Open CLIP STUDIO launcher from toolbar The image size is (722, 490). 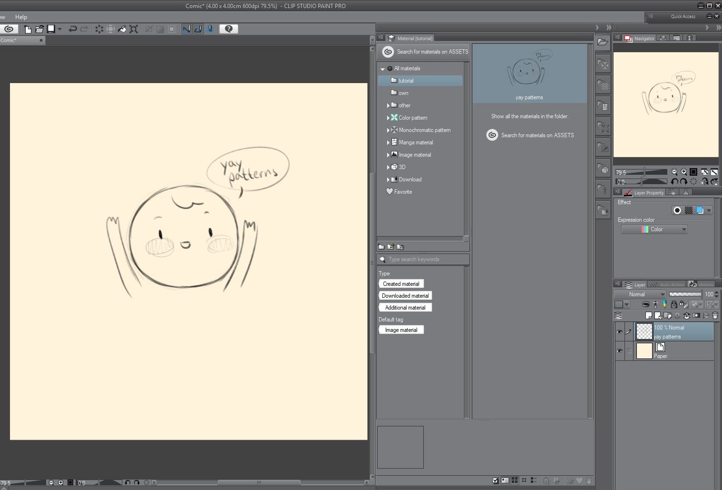click(x=9, y=29)
